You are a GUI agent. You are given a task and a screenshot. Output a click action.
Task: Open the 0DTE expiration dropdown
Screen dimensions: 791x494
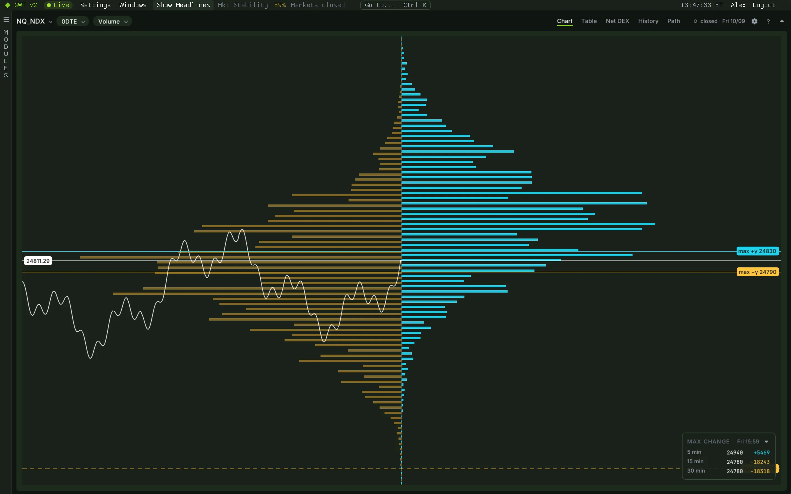click(x=73, y=22)
